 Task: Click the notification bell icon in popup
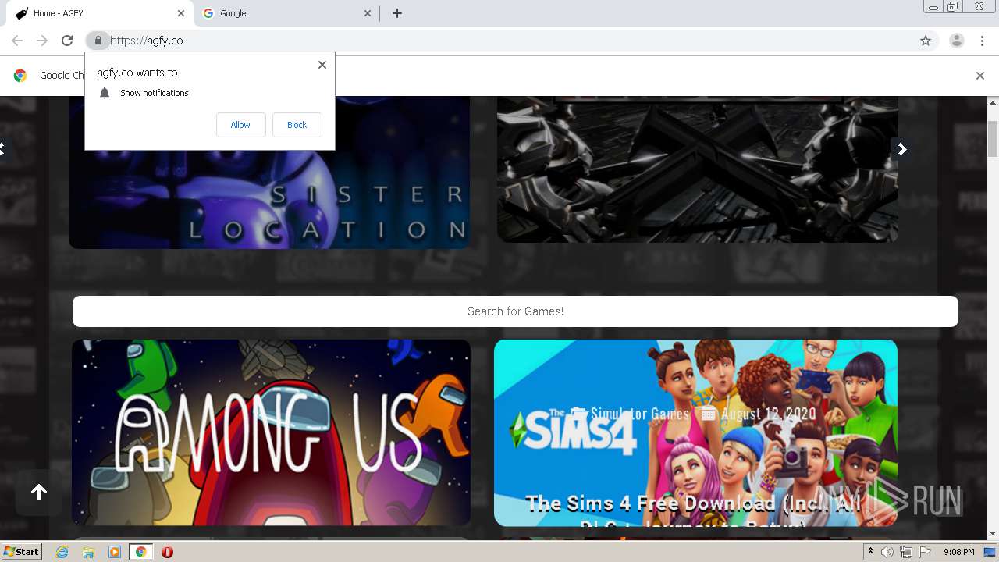(x=105, y=93)
